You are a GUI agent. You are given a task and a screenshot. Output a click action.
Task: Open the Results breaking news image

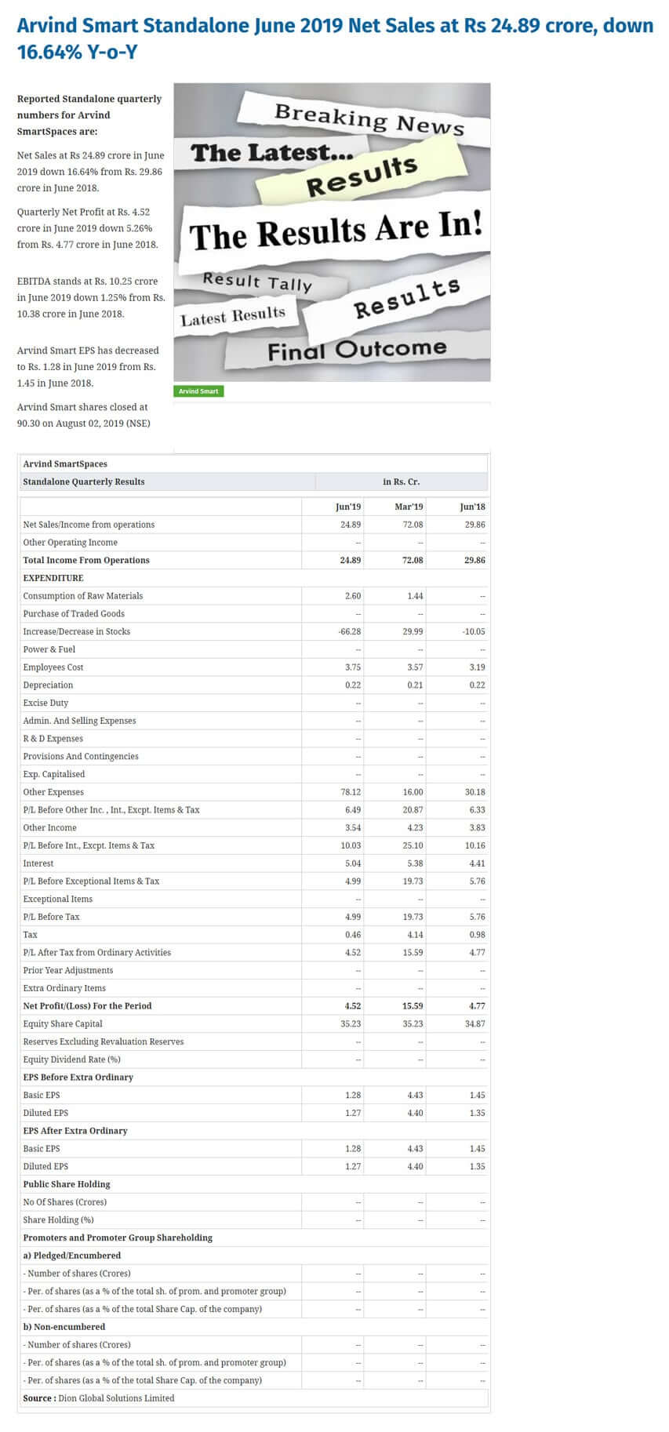coord(332,232)
